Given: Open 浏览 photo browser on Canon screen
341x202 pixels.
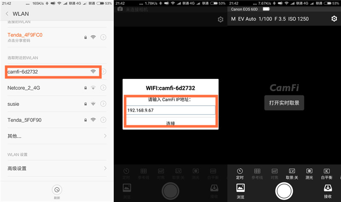Looking at the screenshot, I should 240,191.
